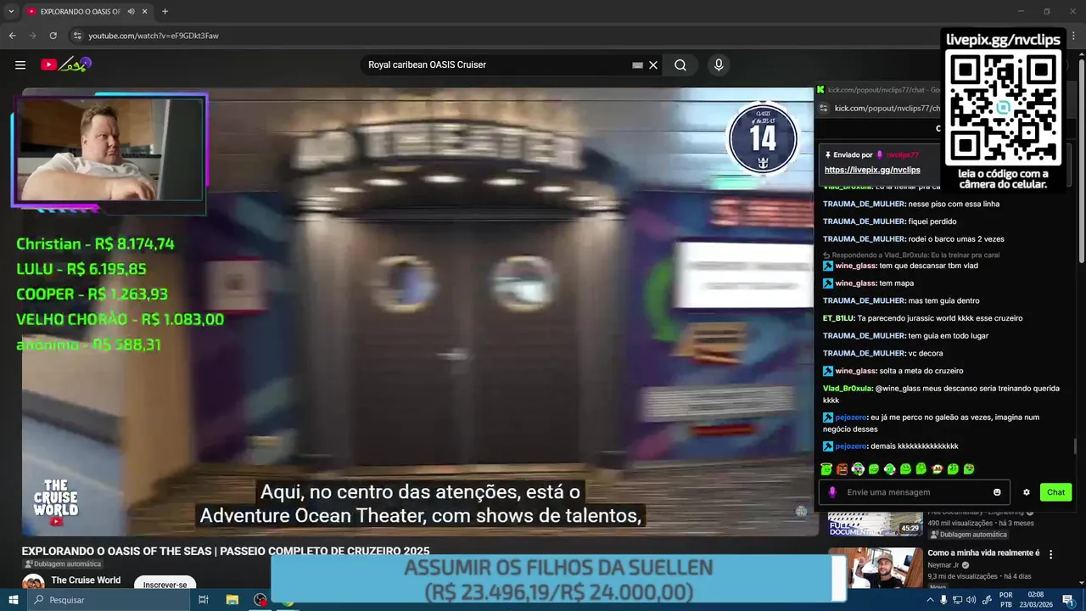Go to YouTube home via logo
Screen dimensions: 1086x611
(66, 64)
